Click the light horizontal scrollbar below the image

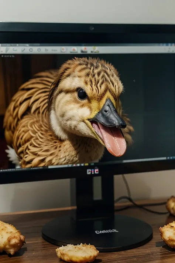[x=144, y=160]
